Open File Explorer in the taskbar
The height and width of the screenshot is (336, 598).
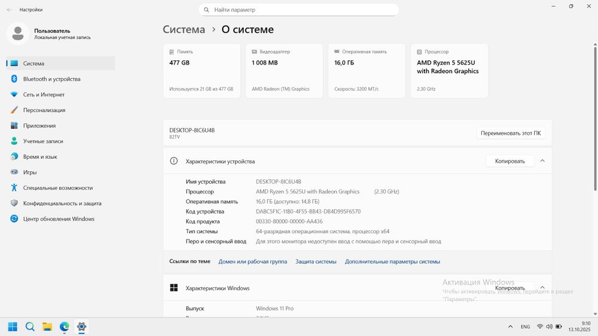tap(47, 326)
